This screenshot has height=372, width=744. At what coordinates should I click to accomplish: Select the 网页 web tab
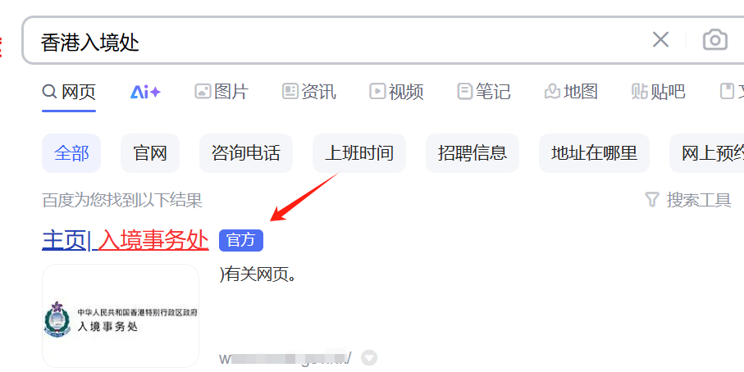tap(69, 92)
